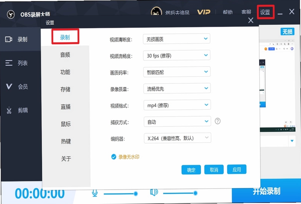Screen dimensions: 301x204
Task: Open 设置 in the title bar
Action: pyautogui.click(x=265, y=12)
